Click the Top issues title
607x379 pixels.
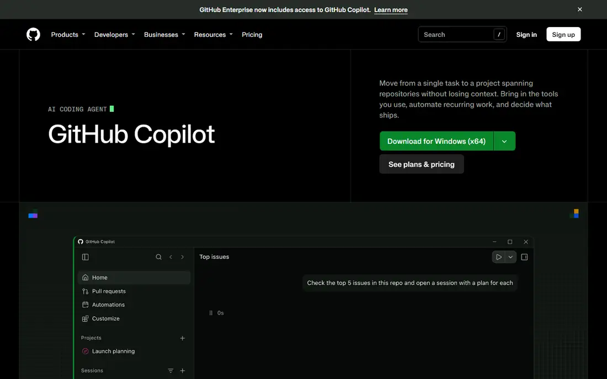coord(214,257)
